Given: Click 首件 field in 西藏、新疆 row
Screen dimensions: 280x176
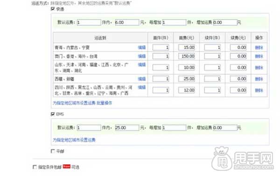Looking at the screenshot, I should [x=161, y=79].
